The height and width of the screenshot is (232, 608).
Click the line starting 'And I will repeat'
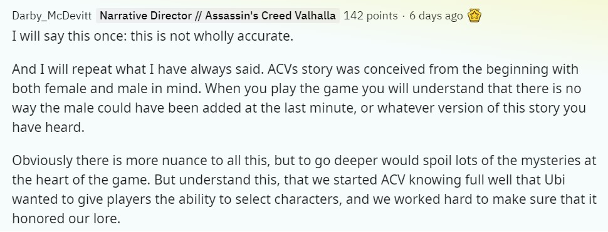tap(295, 69)
